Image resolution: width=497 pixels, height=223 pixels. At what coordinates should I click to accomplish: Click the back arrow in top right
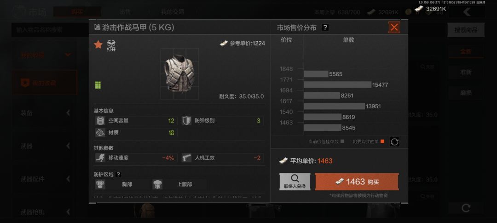click(x=467, y=12)
